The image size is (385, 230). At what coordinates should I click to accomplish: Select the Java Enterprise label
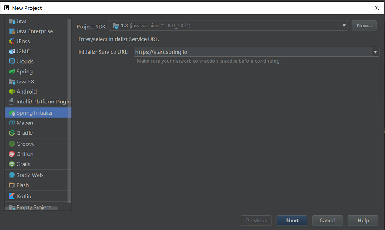click(34, 31)
